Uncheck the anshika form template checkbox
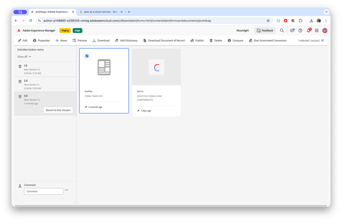Screen dimensions: 342x222 coord(87,56)
